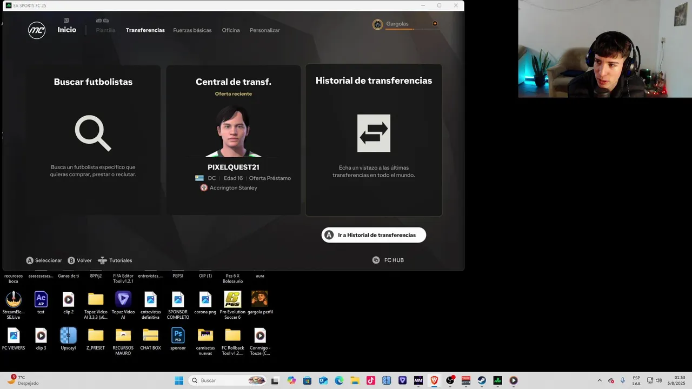Open the volume control in system tray
The width and height of the screenshot is (692, 389).
coord(658,380)
